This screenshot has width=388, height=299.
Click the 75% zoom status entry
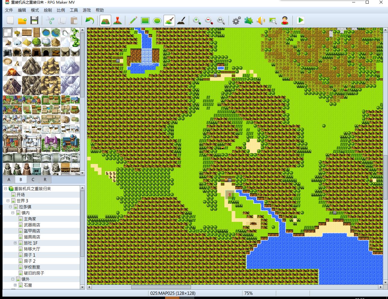(249, 293)
